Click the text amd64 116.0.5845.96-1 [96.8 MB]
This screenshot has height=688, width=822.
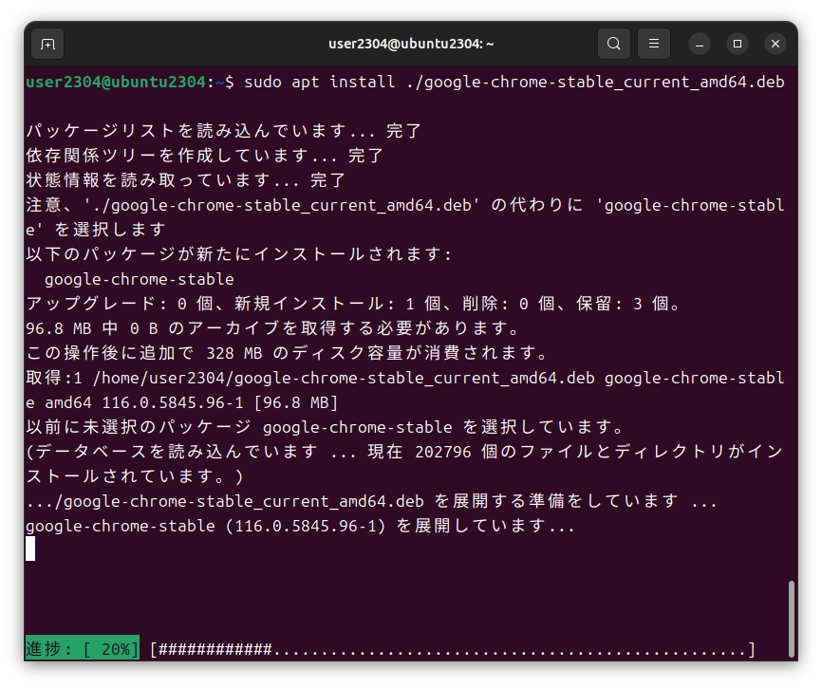(192, 402)
